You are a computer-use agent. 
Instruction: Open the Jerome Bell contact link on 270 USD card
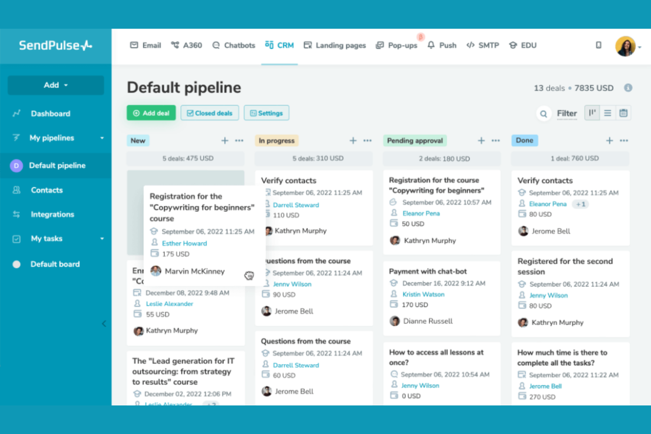[545, 386]
